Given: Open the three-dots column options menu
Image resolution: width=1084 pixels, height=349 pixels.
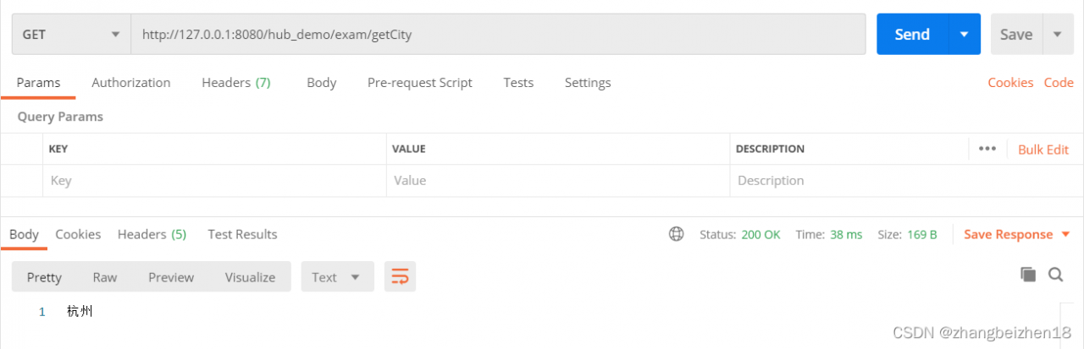Looking at the screenshot, I should click(x=987, y=149).
